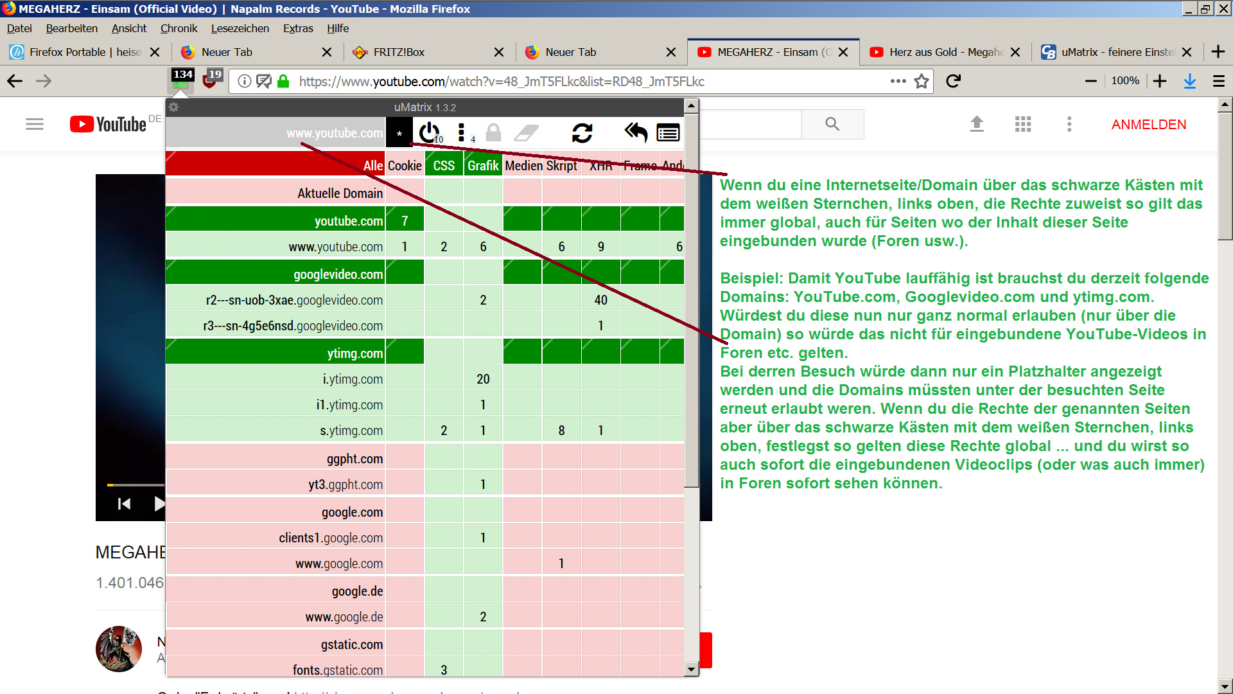Click ANMELDEN sign-in link
The width and height of the screenshot is (1233, 694).
1148,124
